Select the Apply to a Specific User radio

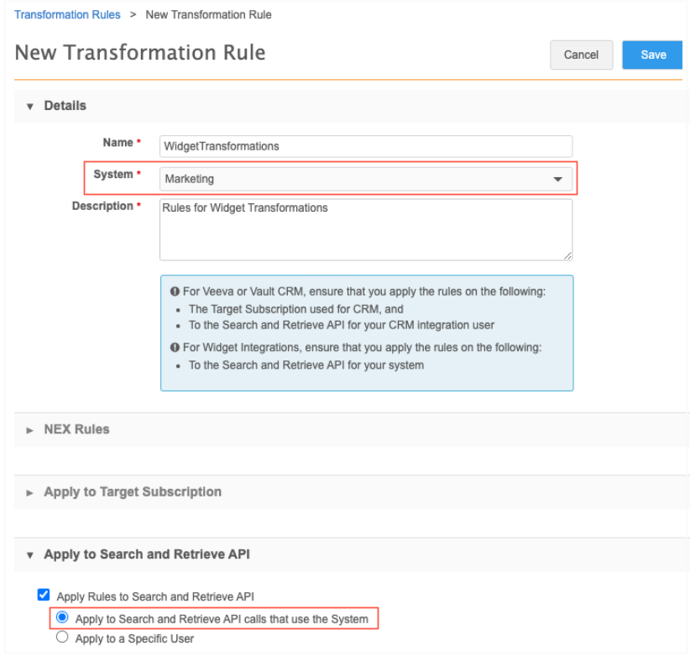pos(60,638)
